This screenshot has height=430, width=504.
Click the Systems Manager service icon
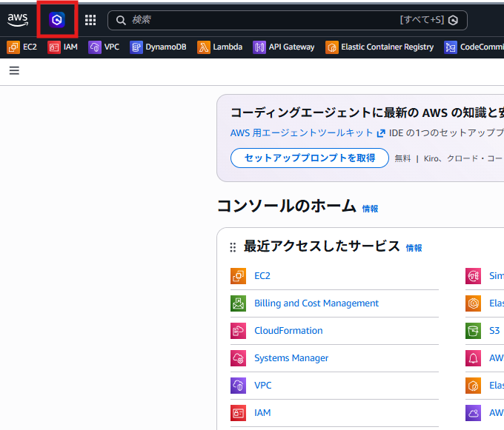click(238, 358)
